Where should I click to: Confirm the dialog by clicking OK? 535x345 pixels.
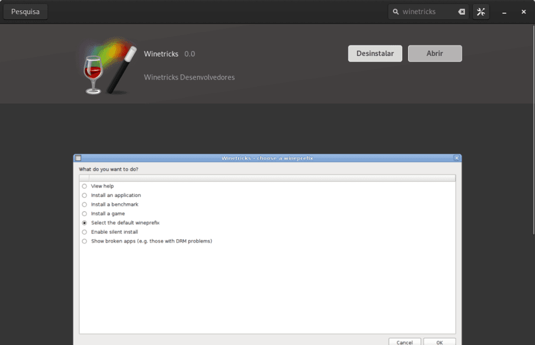point(439,342)
